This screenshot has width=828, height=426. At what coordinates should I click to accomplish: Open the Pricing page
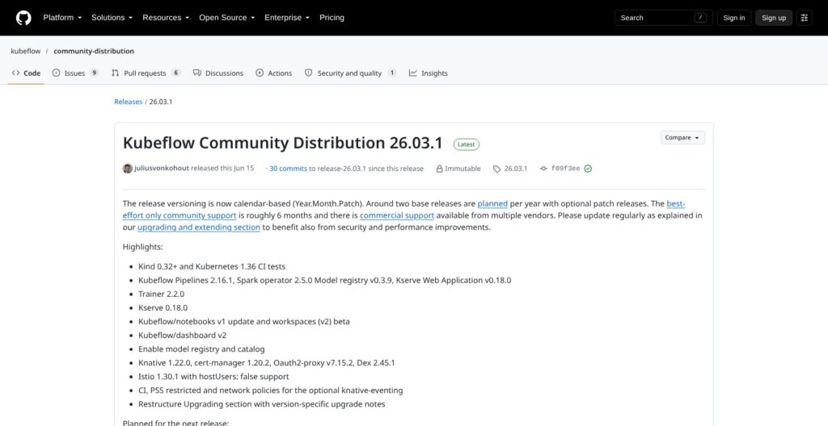point(332,18)
